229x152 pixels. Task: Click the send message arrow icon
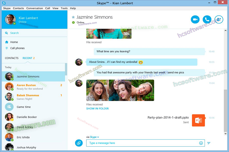click(x=209, y=143)
